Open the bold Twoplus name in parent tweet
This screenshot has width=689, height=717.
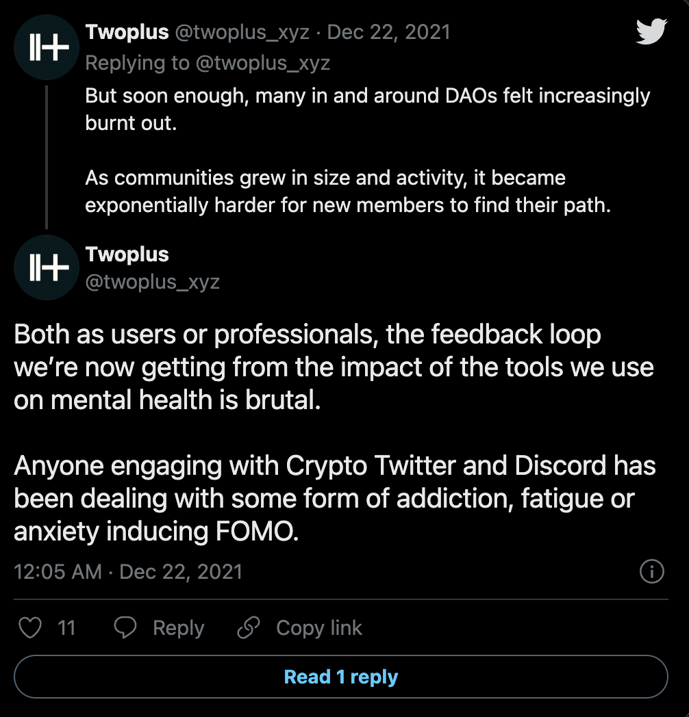click(x=127, y=32)
